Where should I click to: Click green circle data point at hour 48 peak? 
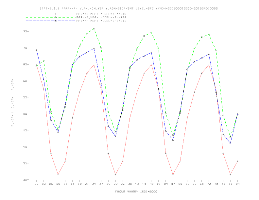(151, 33)
